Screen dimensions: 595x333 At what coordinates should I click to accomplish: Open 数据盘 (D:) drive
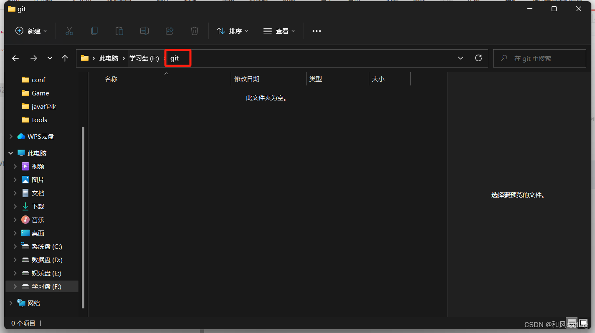click(47, 260)
